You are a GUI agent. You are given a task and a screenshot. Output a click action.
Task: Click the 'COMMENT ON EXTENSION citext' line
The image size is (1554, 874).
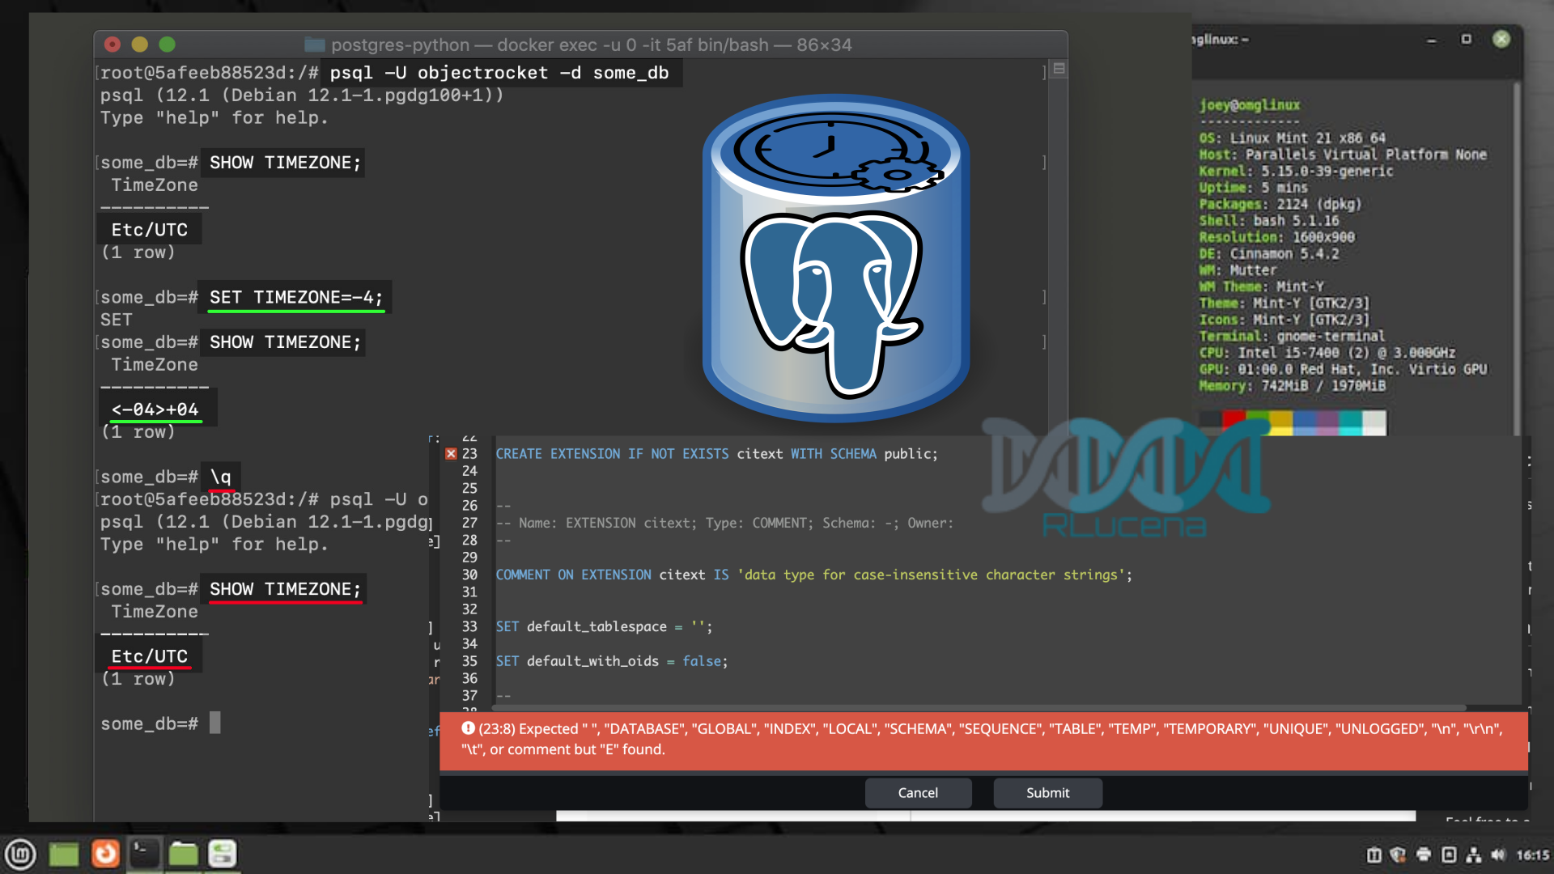(x=813, y=575)
